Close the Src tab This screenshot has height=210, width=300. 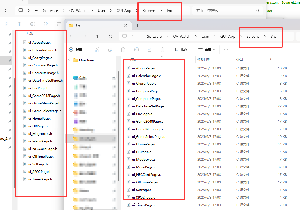click(126, 26)
